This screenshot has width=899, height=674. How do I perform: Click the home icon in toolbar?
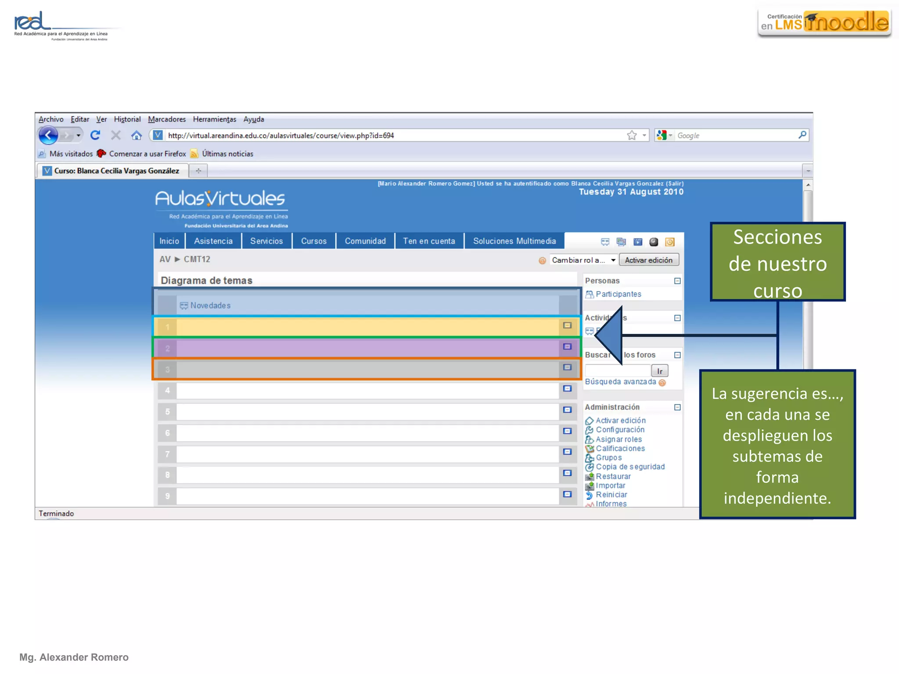tap(137, 135)
